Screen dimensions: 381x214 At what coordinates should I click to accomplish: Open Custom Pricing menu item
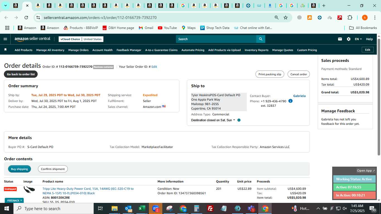[307, 50]
